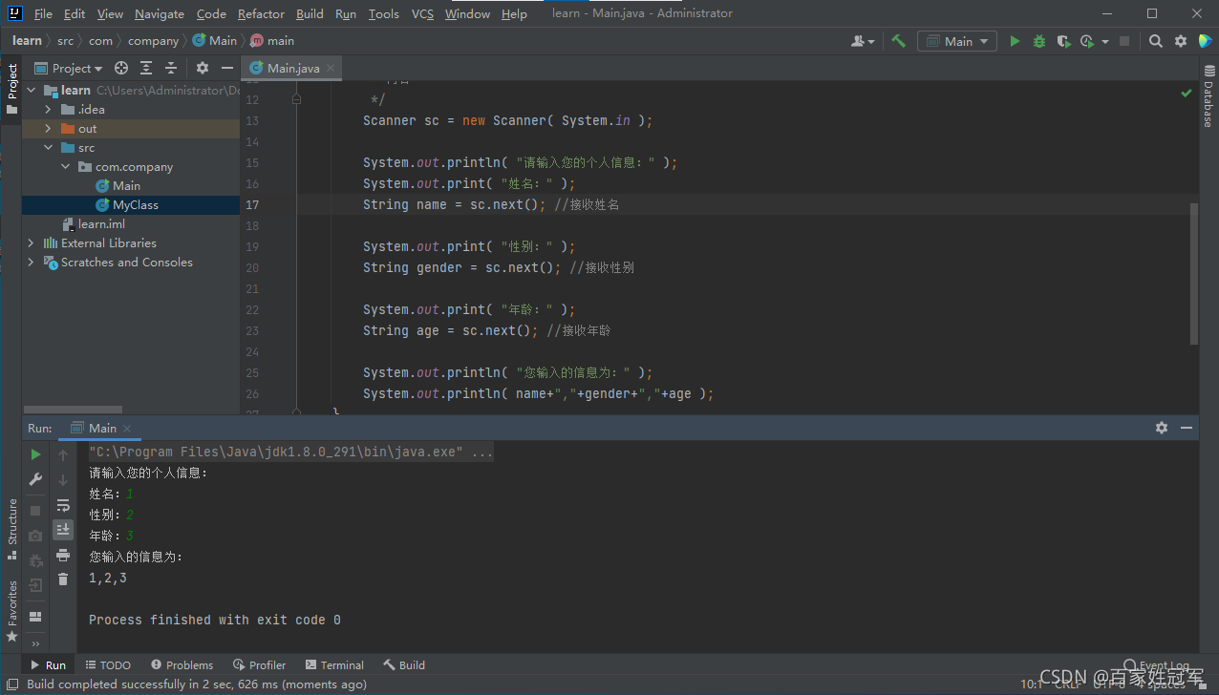This screenshot has width=1219, height=695.
Task: Close the Main run tab
Action: pos(127,429)
